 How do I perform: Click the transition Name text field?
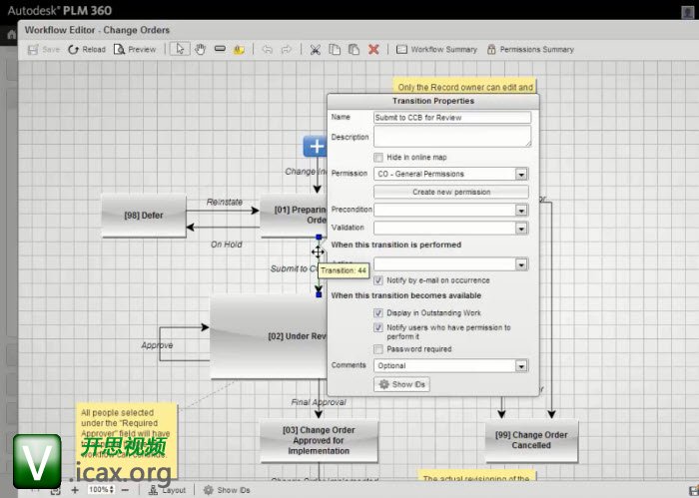pyautogui.click(x=451, y=117)
